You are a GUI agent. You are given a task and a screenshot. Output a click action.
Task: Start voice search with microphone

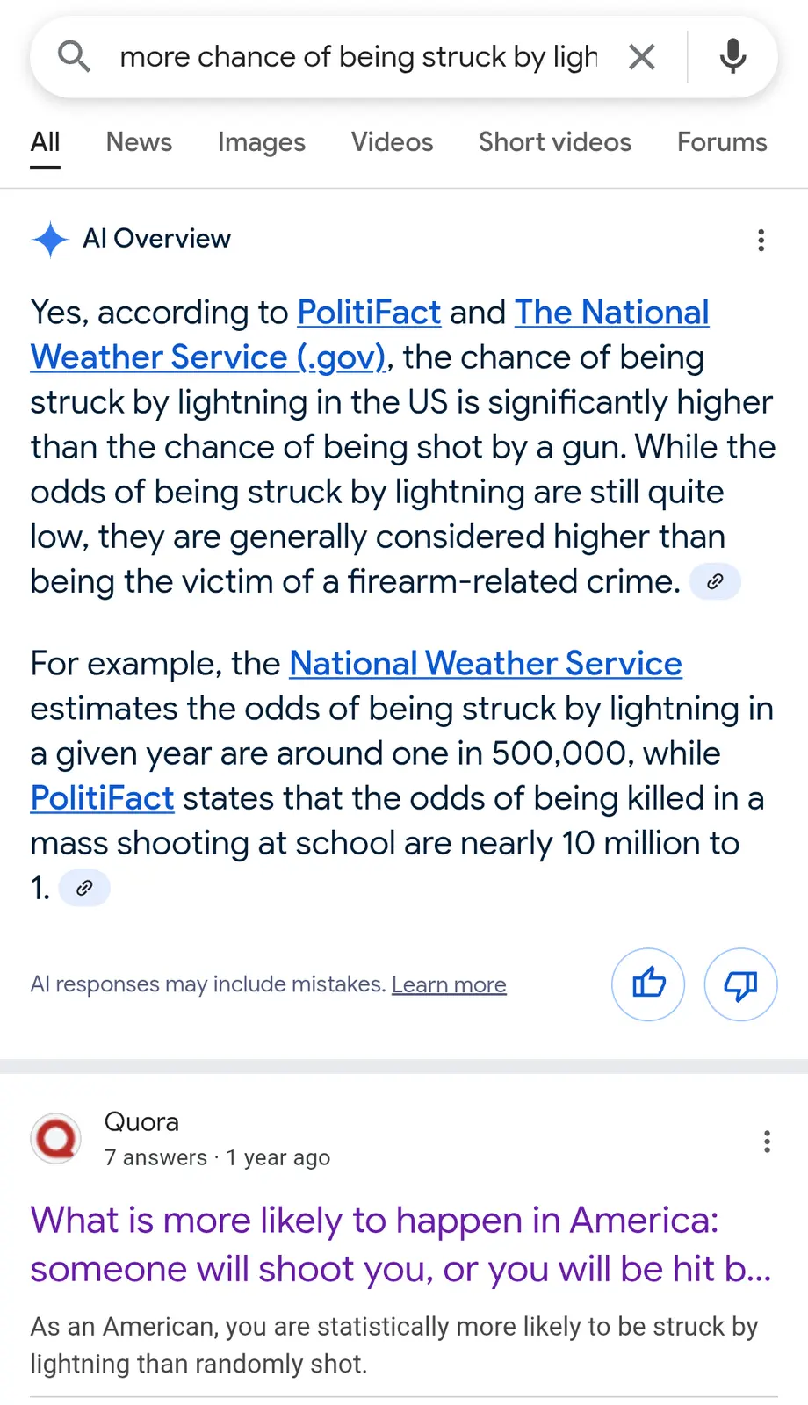pyautogui.click(x=732, y=57)
